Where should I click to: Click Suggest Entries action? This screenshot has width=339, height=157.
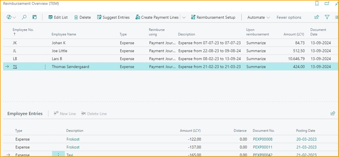[113, 17]
